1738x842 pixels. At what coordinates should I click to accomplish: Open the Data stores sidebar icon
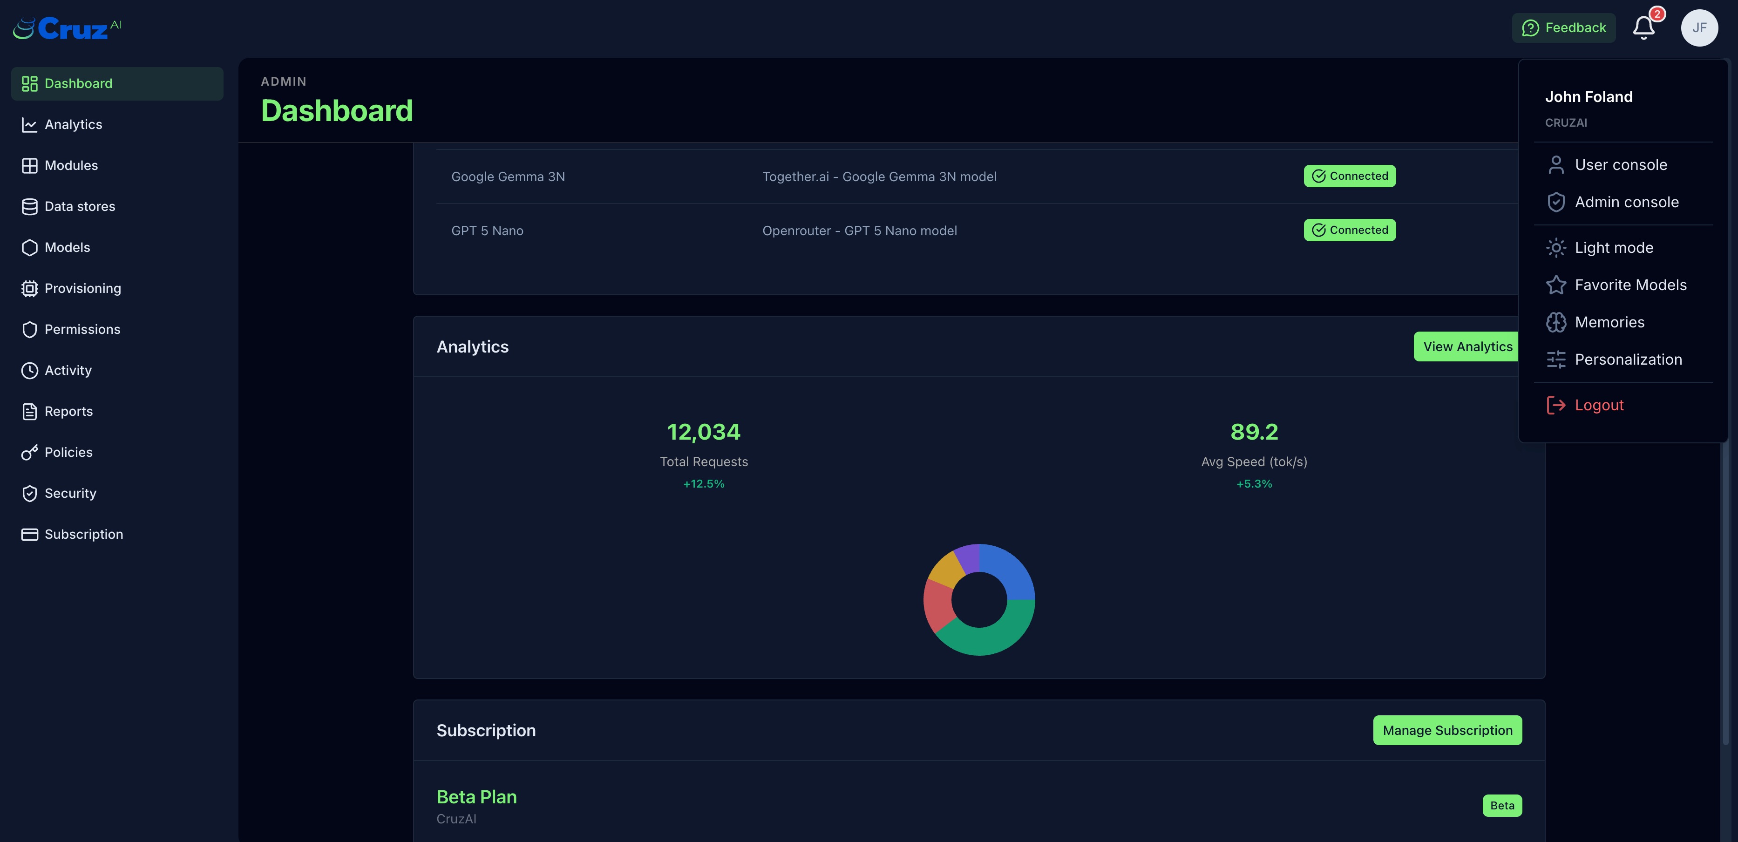[30, 206]
